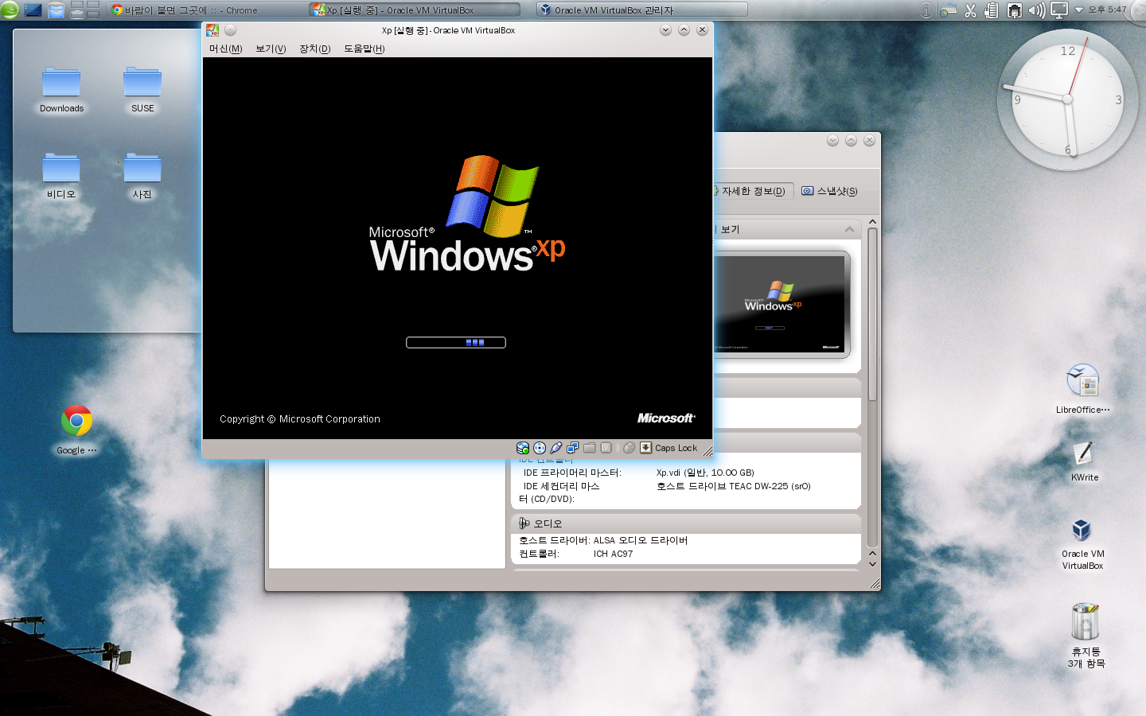This screenshot has width=1146, height=716.
Task: Switch to the VirtualBox 관리자 taskbar entry
Action: (x=641, y=10)
